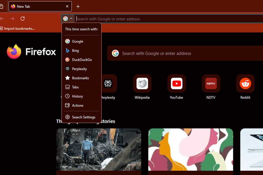Select the New Tab browser tab
The image size is (263, 175).
point(40,6)
